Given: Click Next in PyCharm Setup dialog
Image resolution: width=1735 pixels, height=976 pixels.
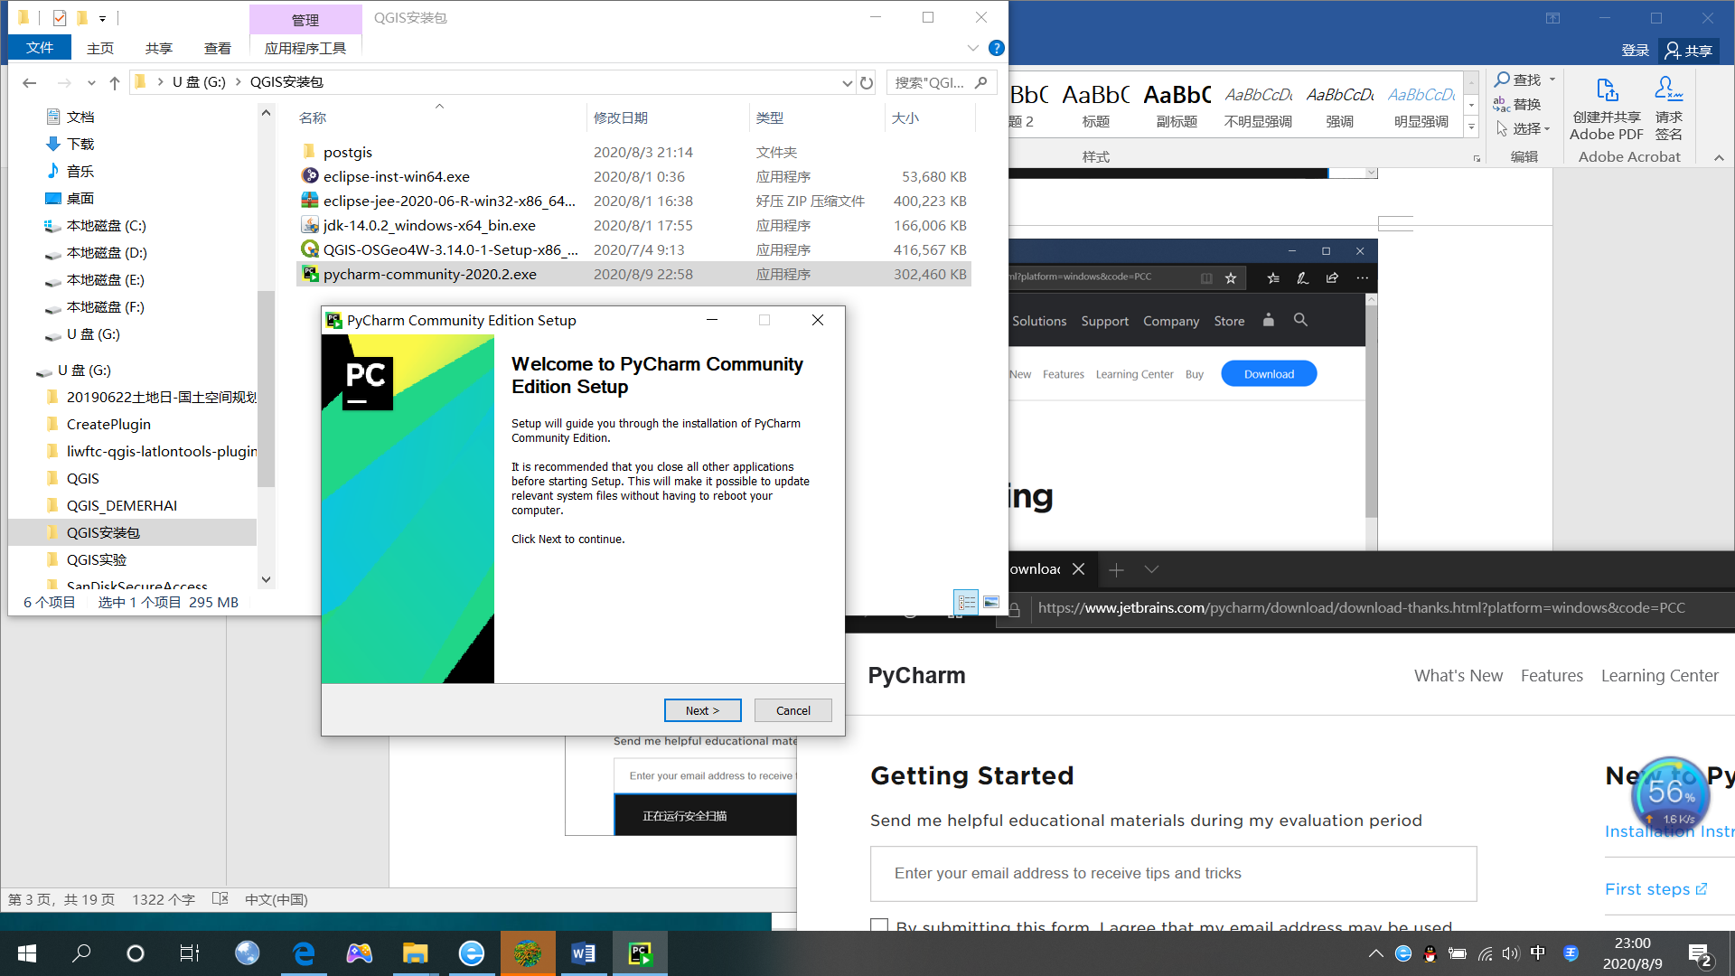Looking at the screenshot, I should [702, 710].
